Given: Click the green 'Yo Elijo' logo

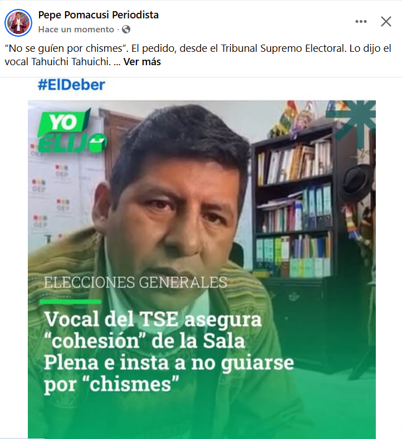Looking at the screenshot, I should pos(71,131).
